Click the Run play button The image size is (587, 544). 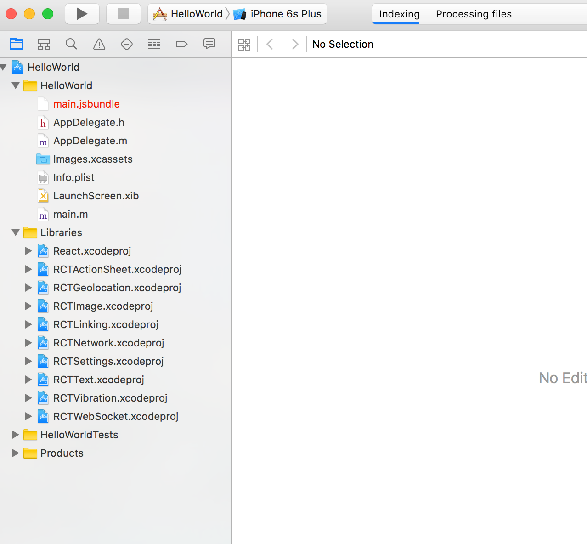click(x=82, y=14)
